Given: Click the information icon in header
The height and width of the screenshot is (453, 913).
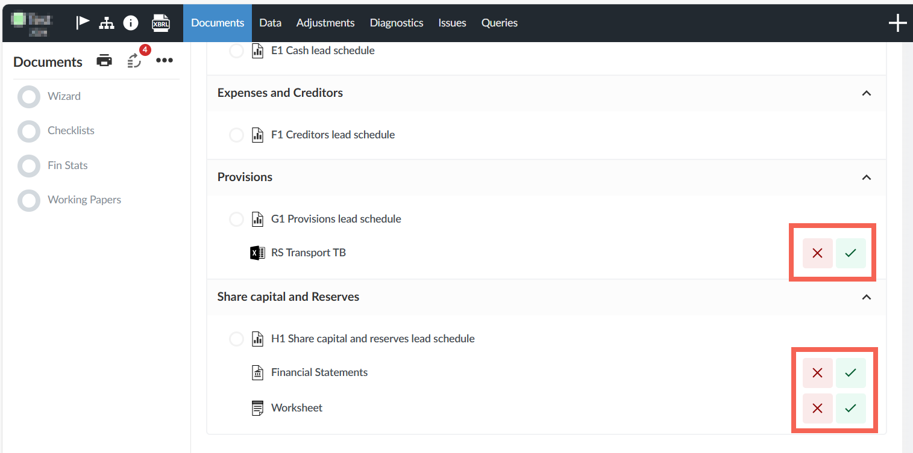Looking at the screenshot, I should pos(131,23).
